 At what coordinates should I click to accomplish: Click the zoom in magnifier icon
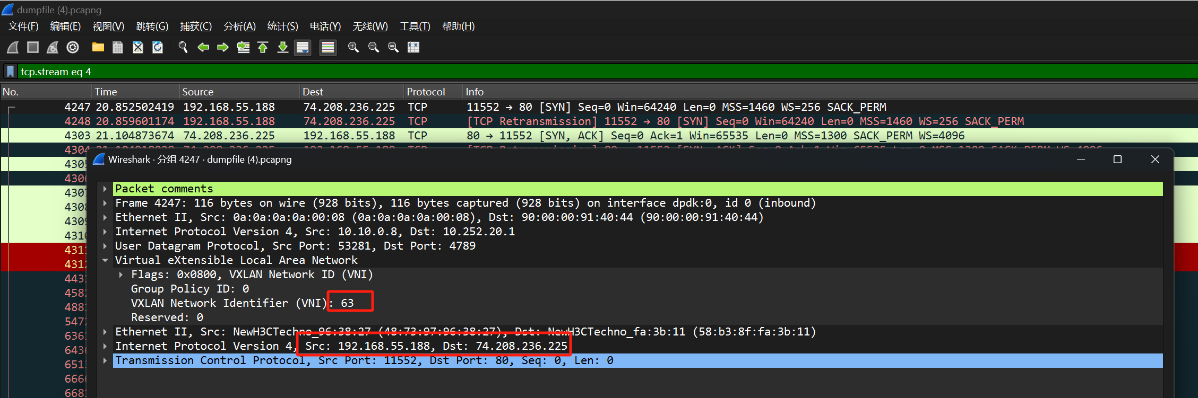(x=353, y=48)
